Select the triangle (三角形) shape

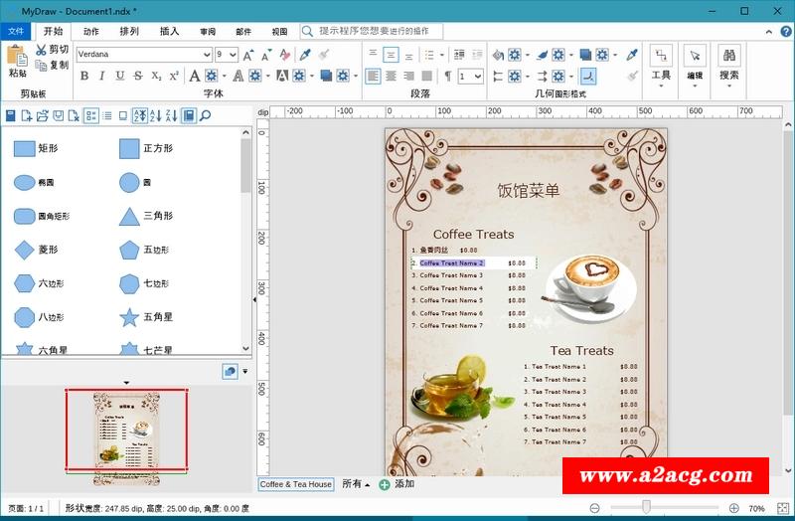pos(129,216)
